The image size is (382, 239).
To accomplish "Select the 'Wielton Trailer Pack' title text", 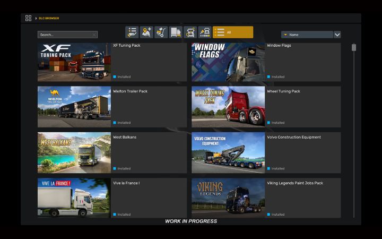I will point(131,91).
